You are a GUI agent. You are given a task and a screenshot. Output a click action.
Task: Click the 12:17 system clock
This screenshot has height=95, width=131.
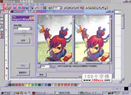(125, 93)
